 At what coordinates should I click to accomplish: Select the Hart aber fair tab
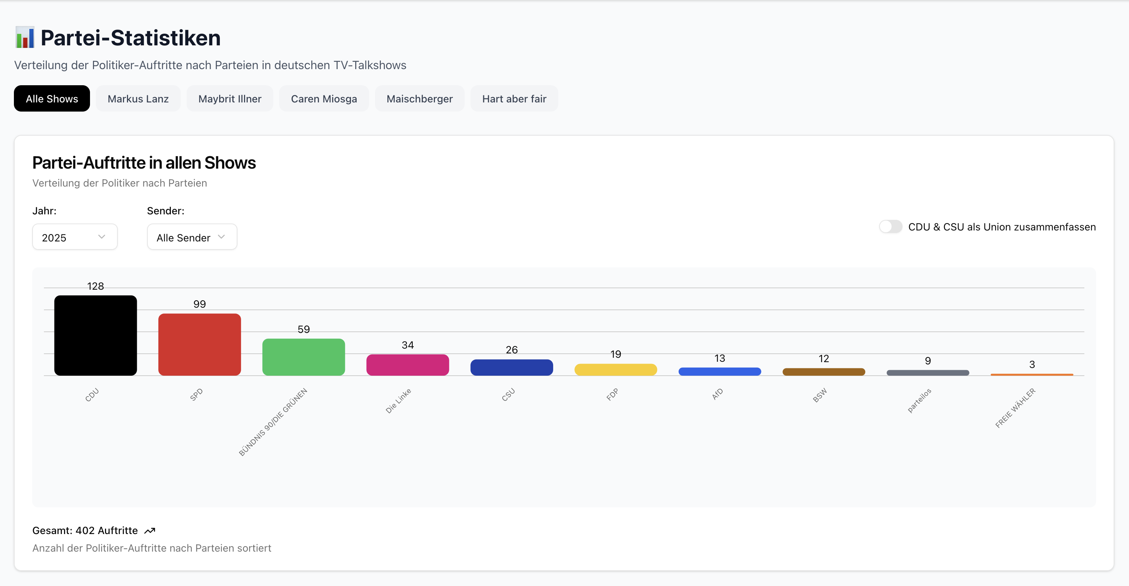click(514, 99)
